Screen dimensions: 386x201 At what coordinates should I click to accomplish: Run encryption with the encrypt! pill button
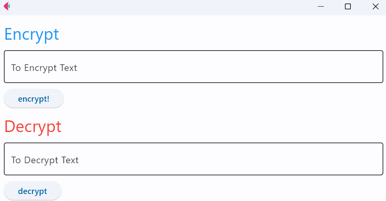34,99
